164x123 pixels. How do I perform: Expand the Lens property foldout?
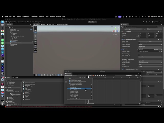pos(121,50)
